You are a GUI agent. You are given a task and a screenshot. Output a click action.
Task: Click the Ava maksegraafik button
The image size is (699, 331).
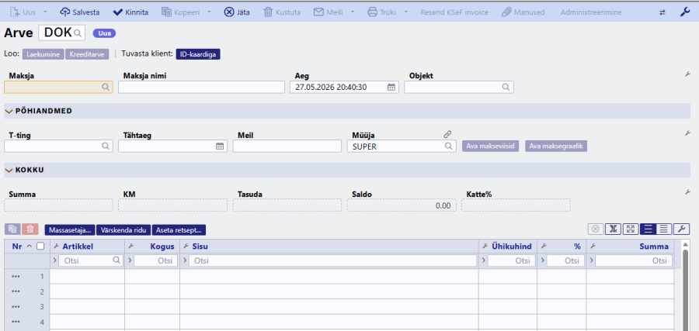tap(556, 147)
